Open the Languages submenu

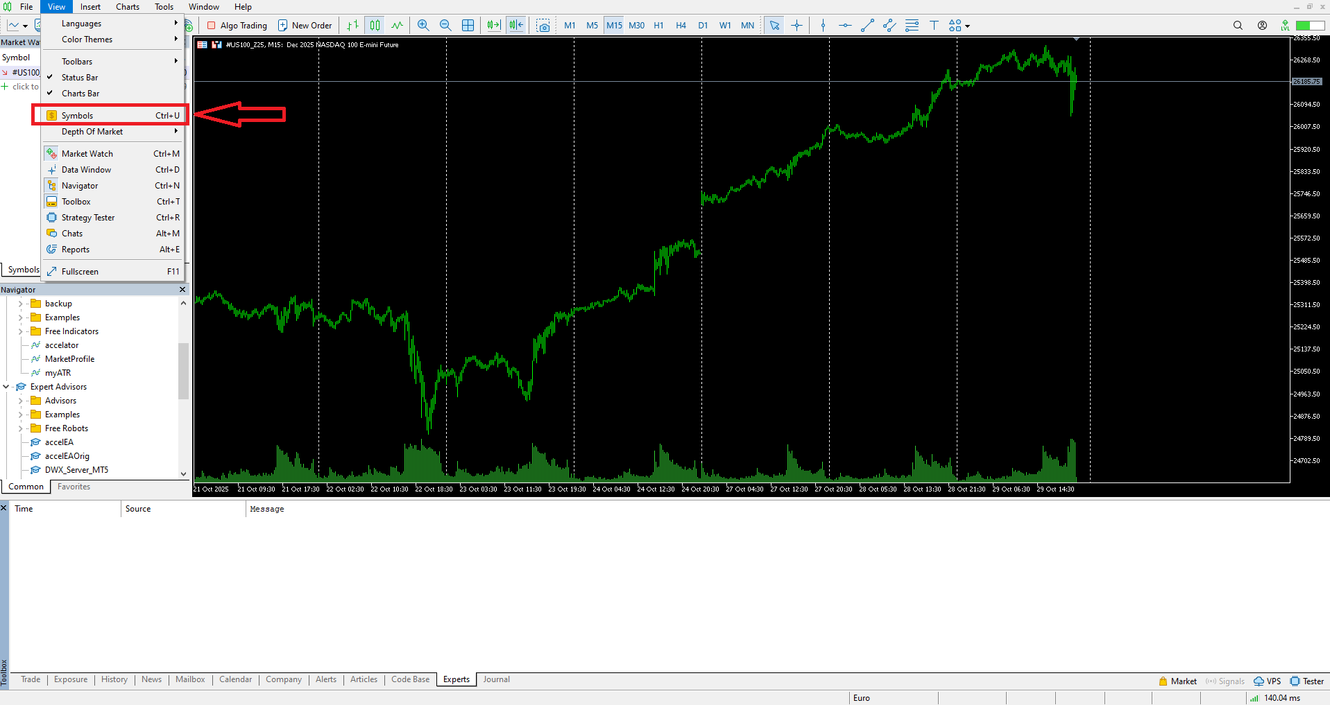coord(81,24)
